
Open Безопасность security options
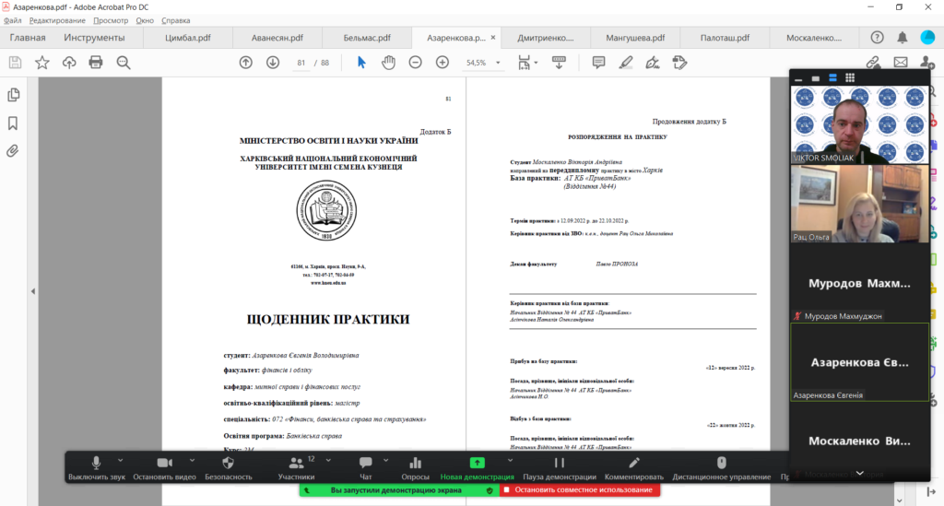[229, 467]
